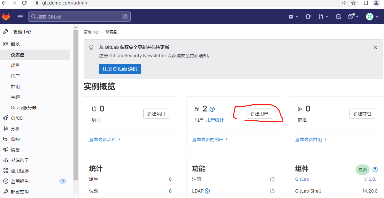The height and width of the screenshot is (198, 384).
Task: Bookmark this page with the star icon
Action: pos(353,3)
